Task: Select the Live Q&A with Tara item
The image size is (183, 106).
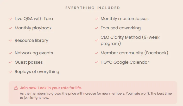Action: [34, 19]
